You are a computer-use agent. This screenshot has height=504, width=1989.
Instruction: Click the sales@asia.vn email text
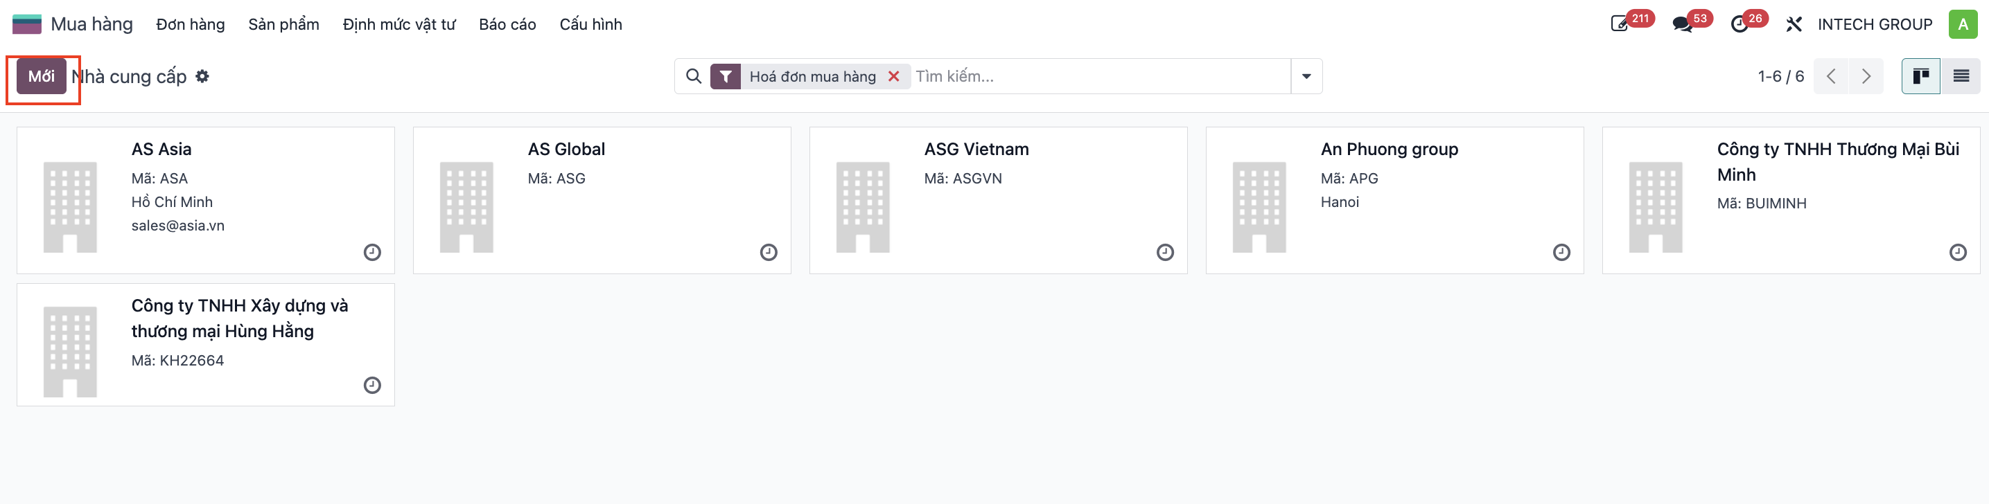point(177,226)
